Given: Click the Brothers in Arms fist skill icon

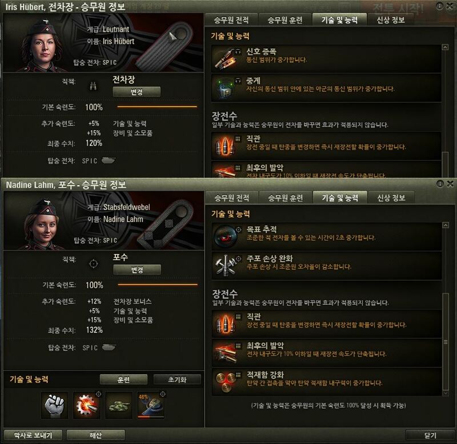Looking at the screenshot, I should pyautogui.click(x=54, y=405).
